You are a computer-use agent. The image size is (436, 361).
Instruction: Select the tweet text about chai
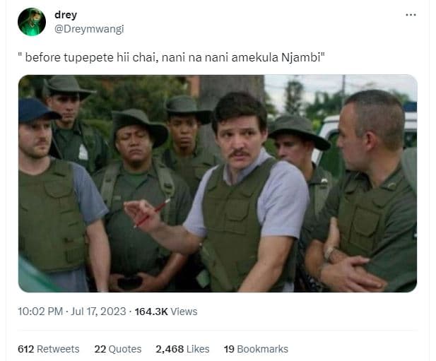(171, 57)
